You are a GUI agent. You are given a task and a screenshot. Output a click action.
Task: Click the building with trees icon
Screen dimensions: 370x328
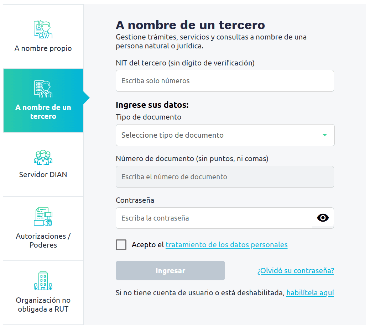tap(43, 281)
